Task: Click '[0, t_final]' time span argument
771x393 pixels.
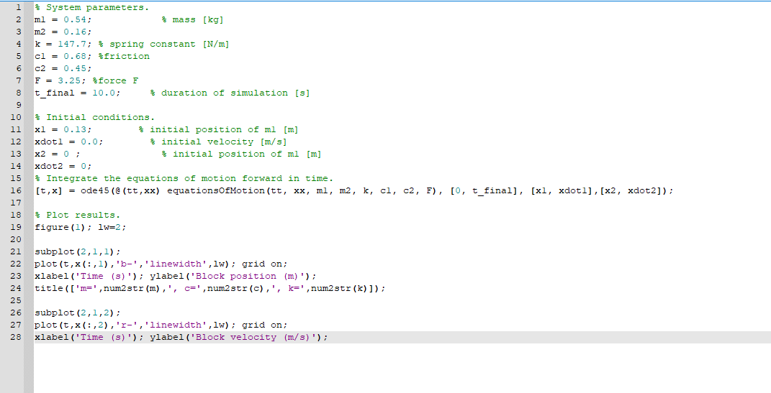Action: pos(487,190)
